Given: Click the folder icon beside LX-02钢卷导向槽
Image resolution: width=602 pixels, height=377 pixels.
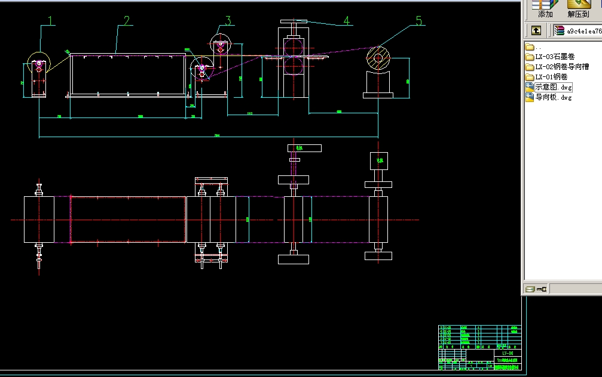Looking at the screenshot, I should coord(530,66).
